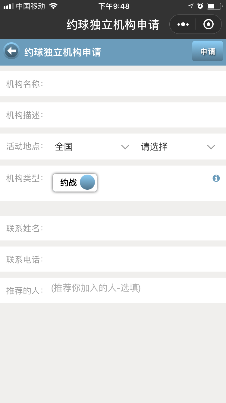Tap the Wi-Fi status icon
Image resolution: width=226 pixels, height=403 pixels.
[53, 6]
